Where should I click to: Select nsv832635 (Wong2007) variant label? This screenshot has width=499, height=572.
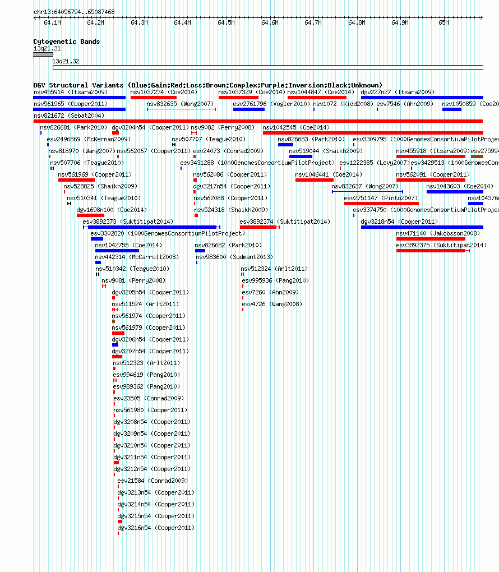coord(180,104)
